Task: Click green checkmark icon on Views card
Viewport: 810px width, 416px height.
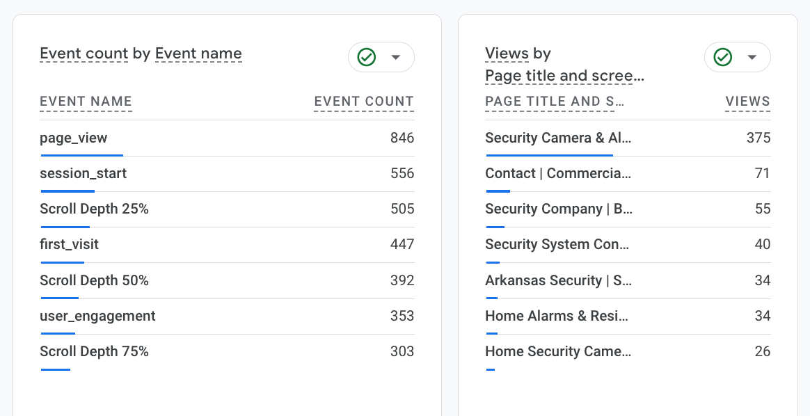Action: (x=723, y=57)
